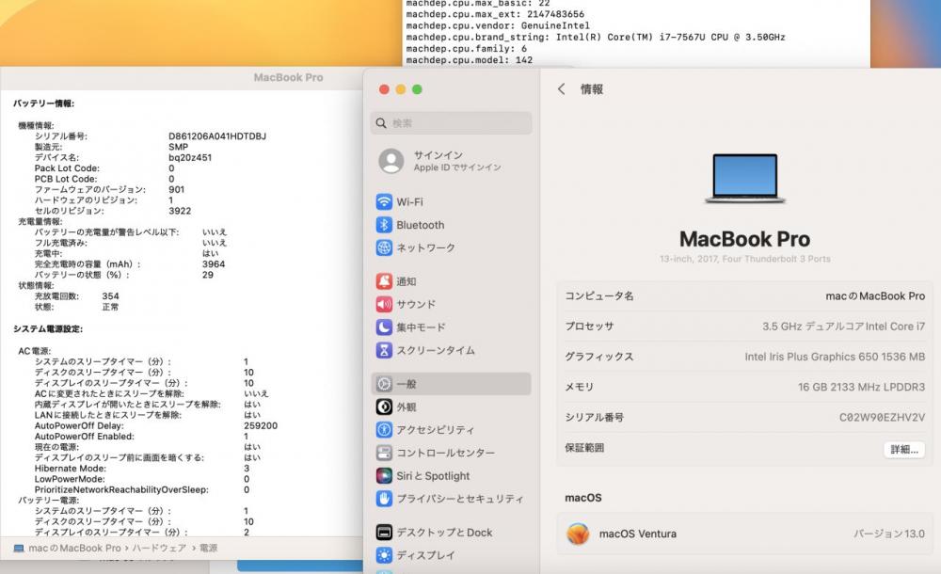Open Wi-Fi settings in the sidebar
This screenshot has width=941, height=574.
[x=451, y=201]
